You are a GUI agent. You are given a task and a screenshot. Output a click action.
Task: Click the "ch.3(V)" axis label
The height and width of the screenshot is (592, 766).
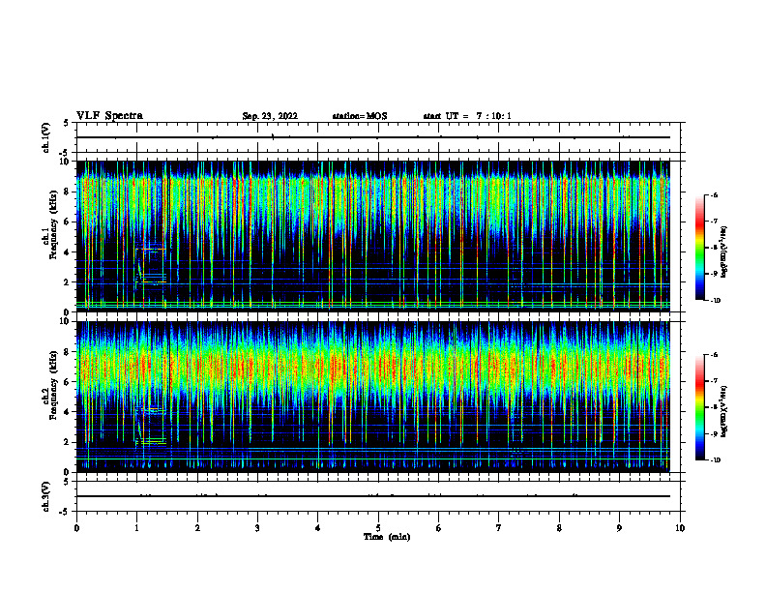45,496
